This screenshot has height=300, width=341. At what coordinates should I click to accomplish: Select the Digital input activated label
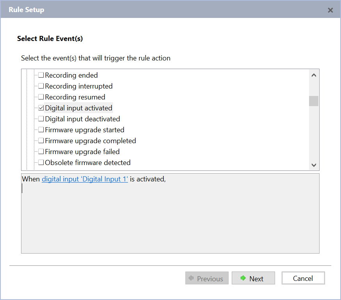[x=78, y=108]
